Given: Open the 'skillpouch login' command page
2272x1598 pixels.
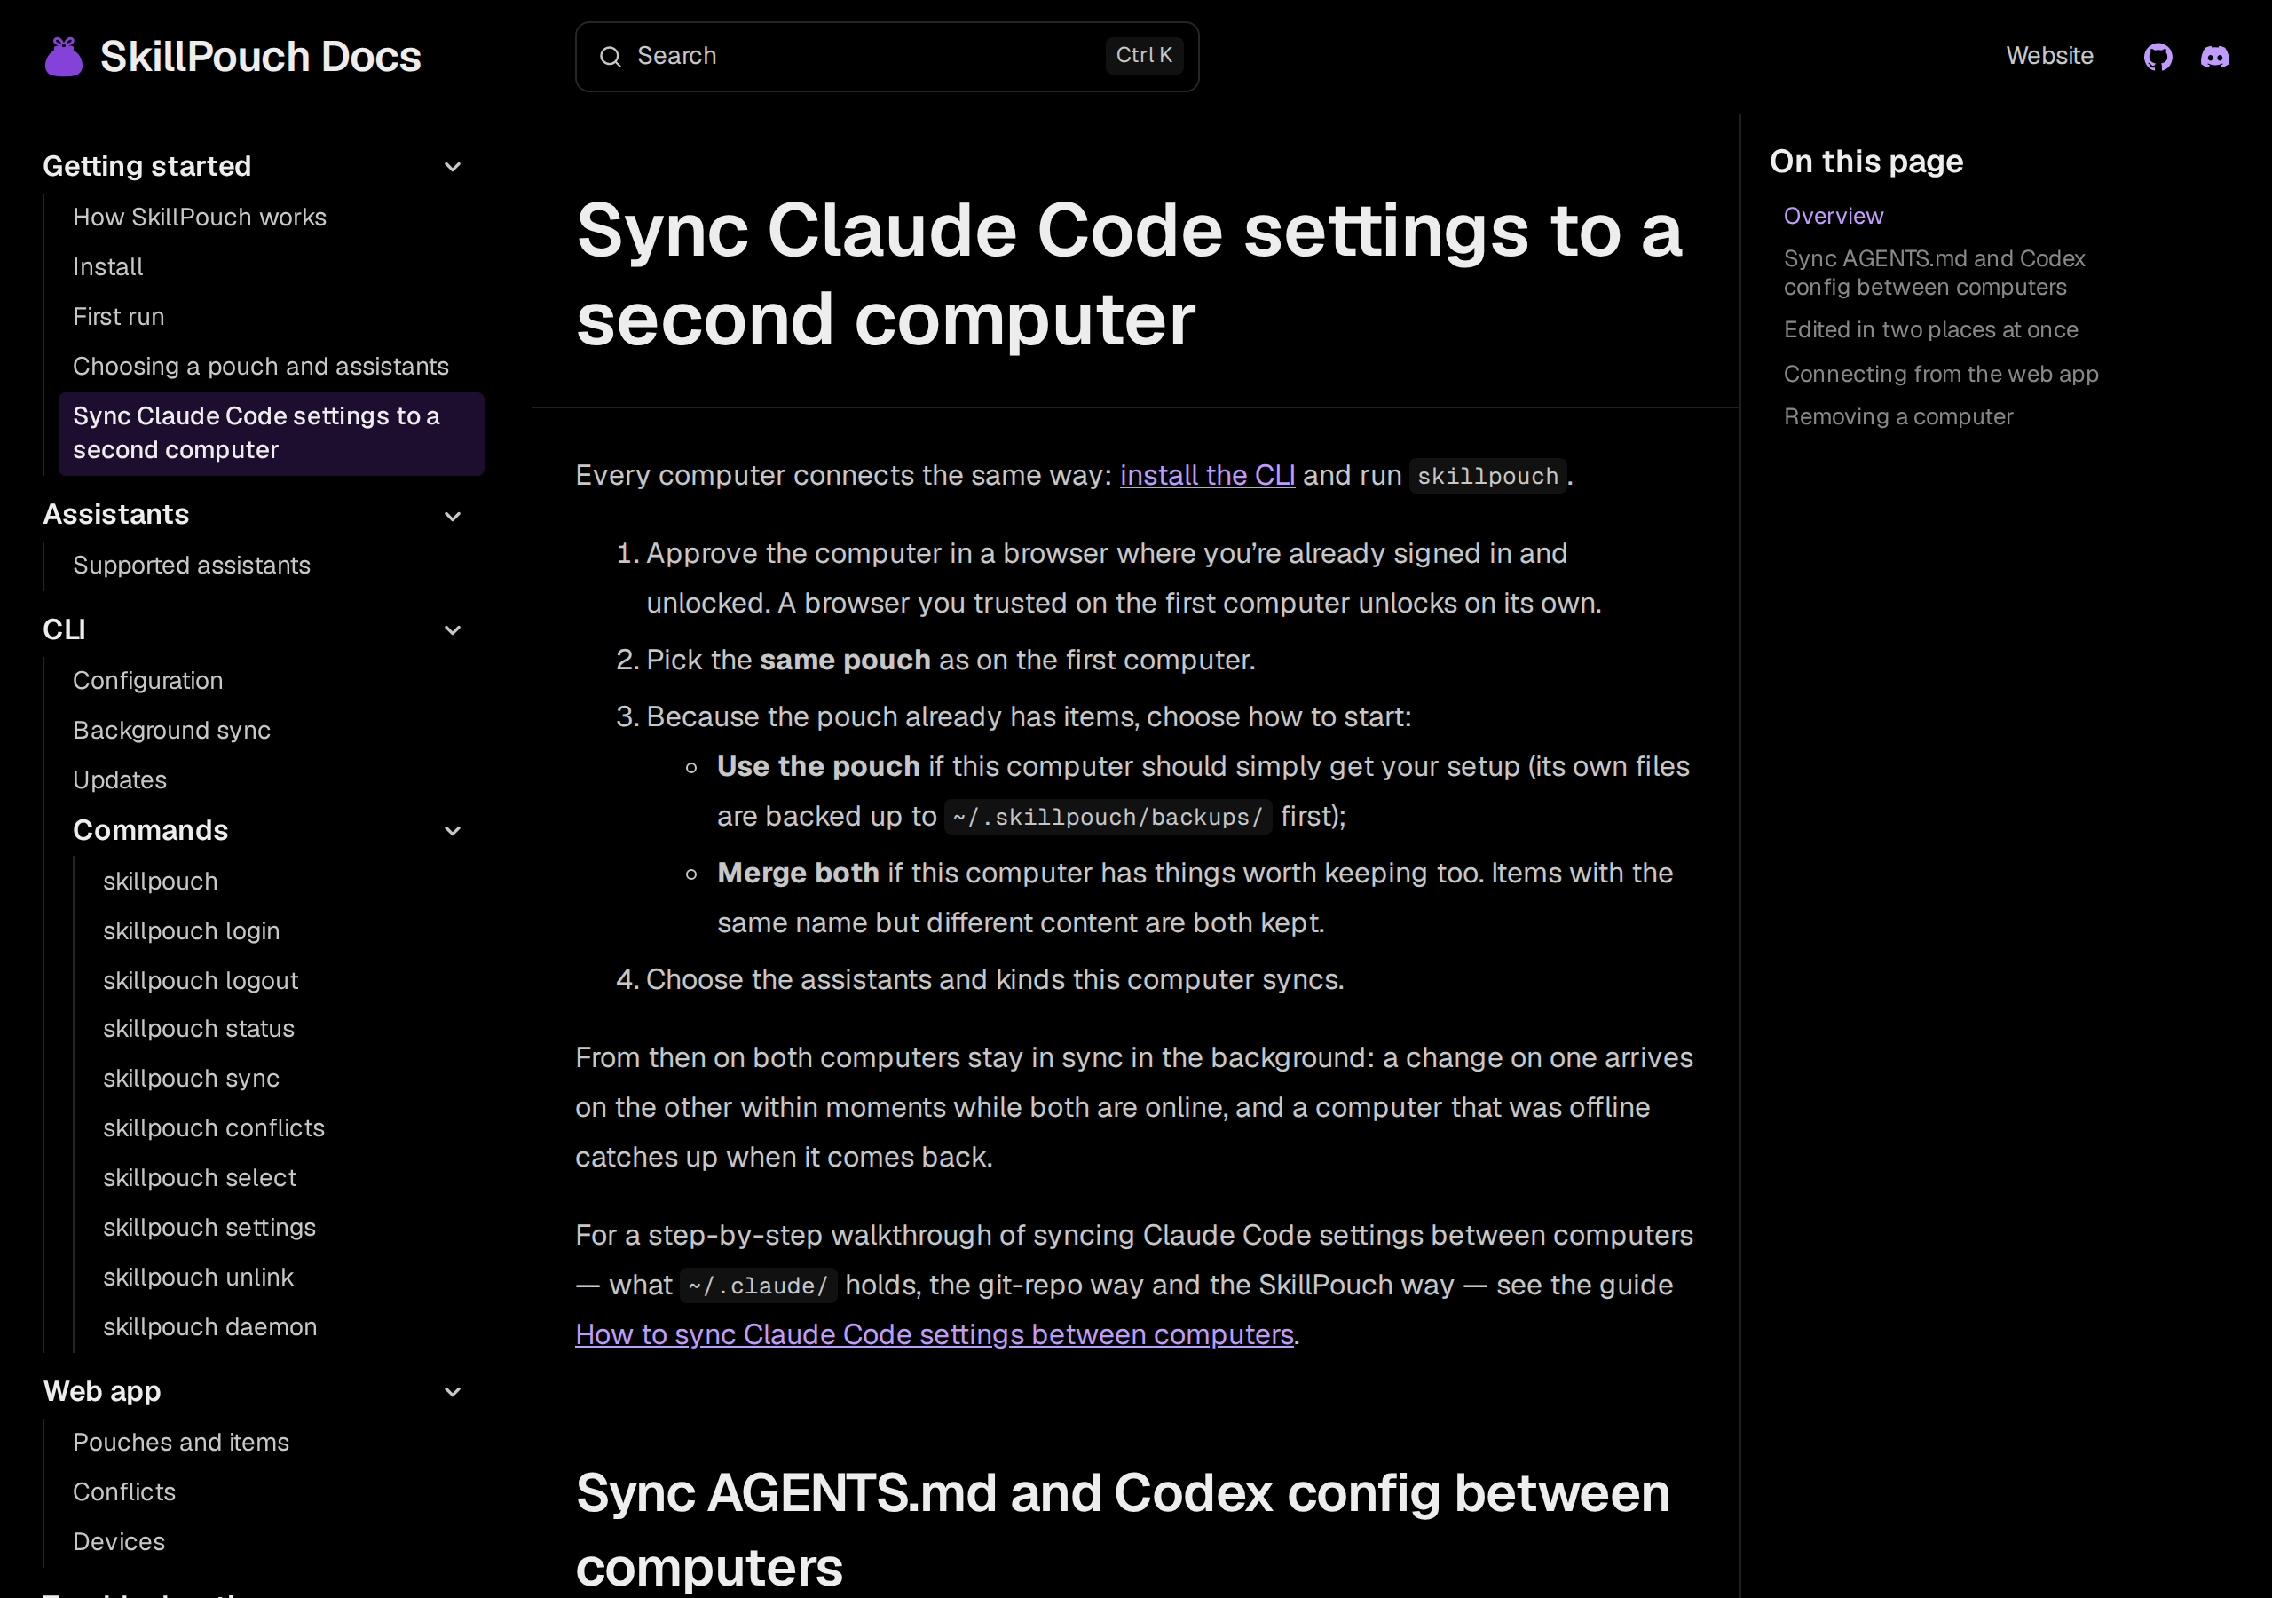Looking at the screenshot, I should click(x=192, y=930).
